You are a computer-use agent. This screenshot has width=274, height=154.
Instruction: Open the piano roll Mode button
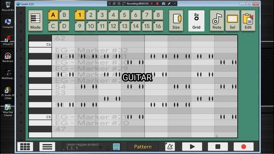pos(36,21)
